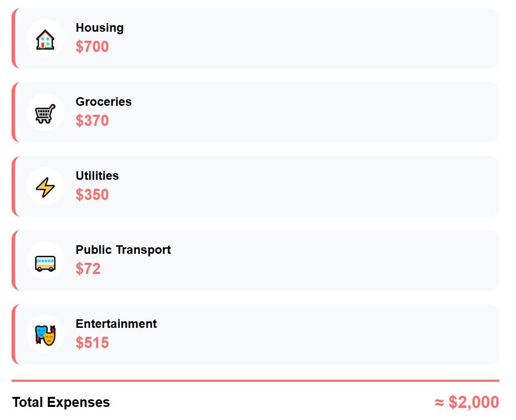
Task: Click the $370 Groceries amount
Action: (92, 121)
